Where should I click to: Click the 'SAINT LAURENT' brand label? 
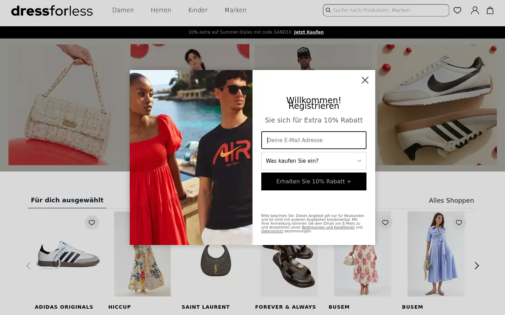click(x=206, y=307)
